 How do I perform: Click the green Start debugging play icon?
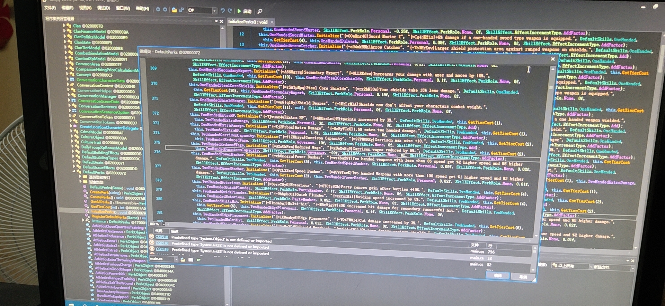tap(239, 11)
